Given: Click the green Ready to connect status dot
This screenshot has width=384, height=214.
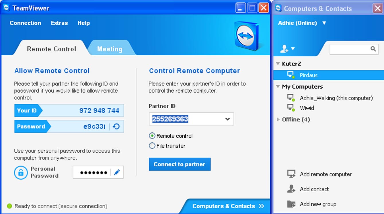Looking at the screenshot, I should (9, 206).
